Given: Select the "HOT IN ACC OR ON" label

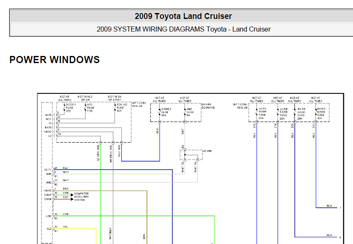Looking at the screenshot, I should (85, 98).
